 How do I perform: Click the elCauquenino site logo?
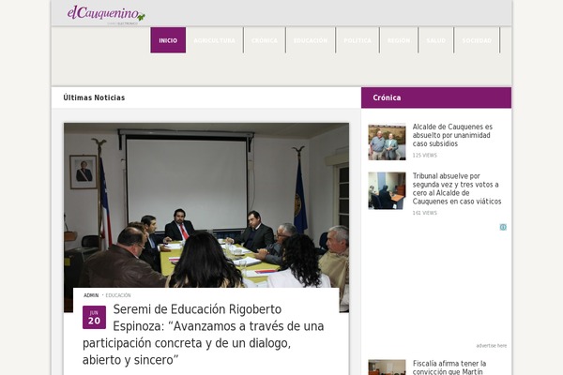coord(106,15)
